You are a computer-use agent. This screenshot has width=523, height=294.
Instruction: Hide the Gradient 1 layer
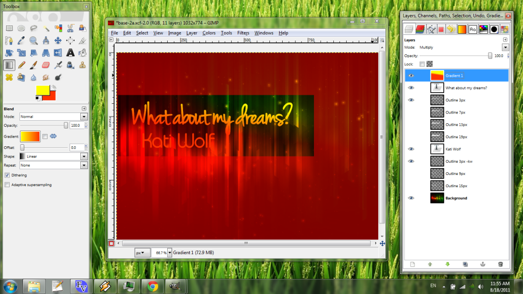click(411, 76)
